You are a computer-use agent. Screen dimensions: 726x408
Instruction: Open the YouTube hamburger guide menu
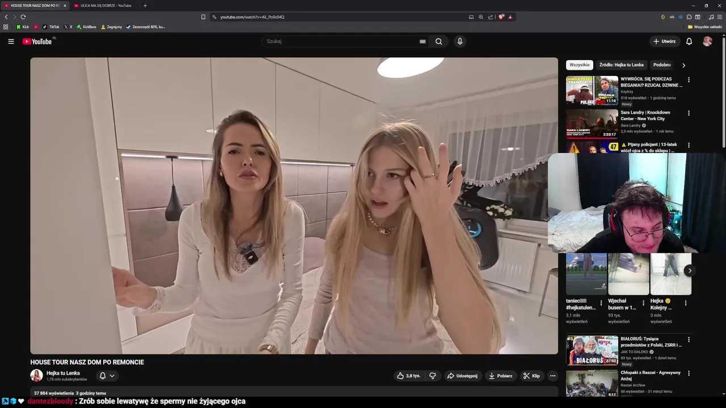(x=11, y=41)
